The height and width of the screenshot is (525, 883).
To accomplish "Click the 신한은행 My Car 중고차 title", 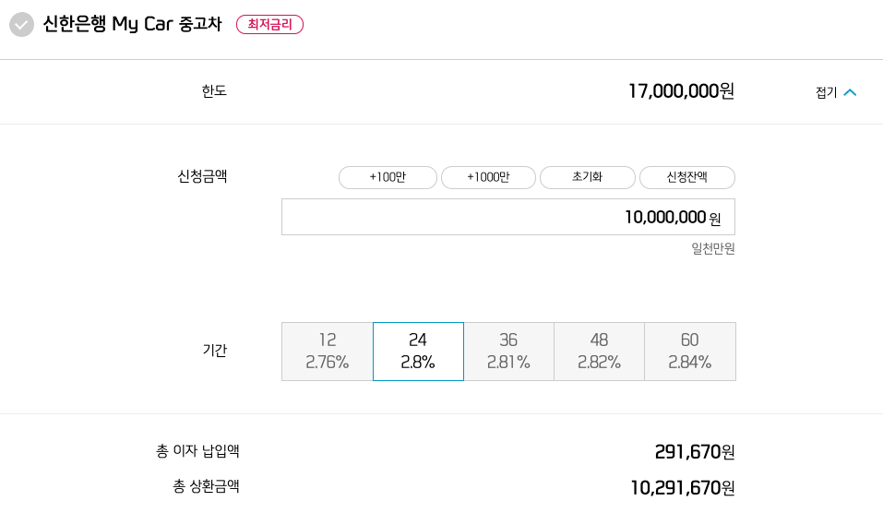I will (x=132, y=24).
